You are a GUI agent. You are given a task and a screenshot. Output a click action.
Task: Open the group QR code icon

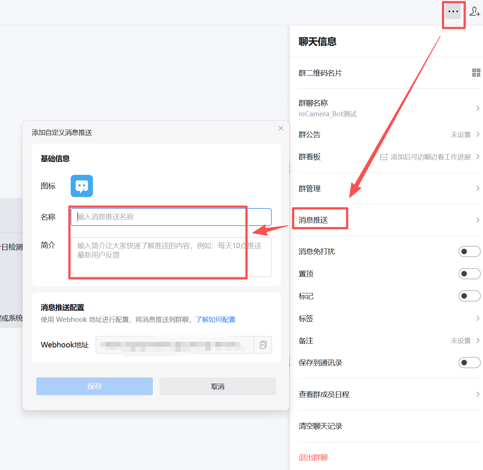click(476, 73)
